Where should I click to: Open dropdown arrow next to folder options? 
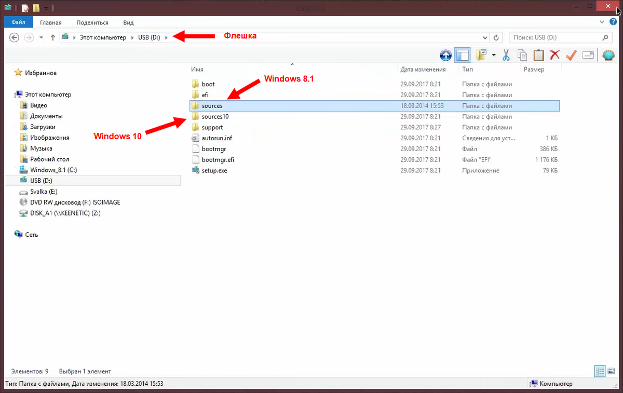click(494, 55)
